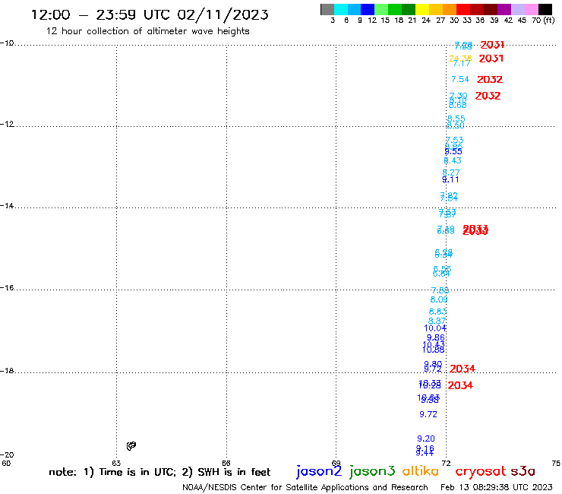The image size is (562, 494).
Task: Select the 63 longitude axis label
Action: [x=116, y=463]
